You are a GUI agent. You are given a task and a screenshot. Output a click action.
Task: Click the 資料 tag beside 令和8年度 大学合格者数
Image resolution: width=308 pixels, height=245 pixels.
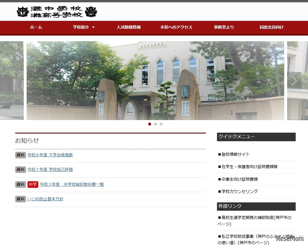21,155
